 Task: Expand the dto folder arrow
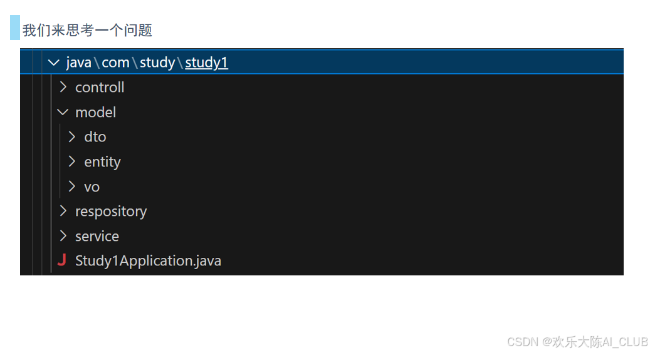coord(72,136)
